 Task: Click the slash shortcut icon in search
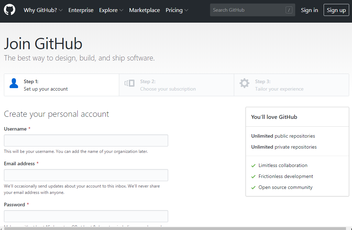tap(289, 10)
